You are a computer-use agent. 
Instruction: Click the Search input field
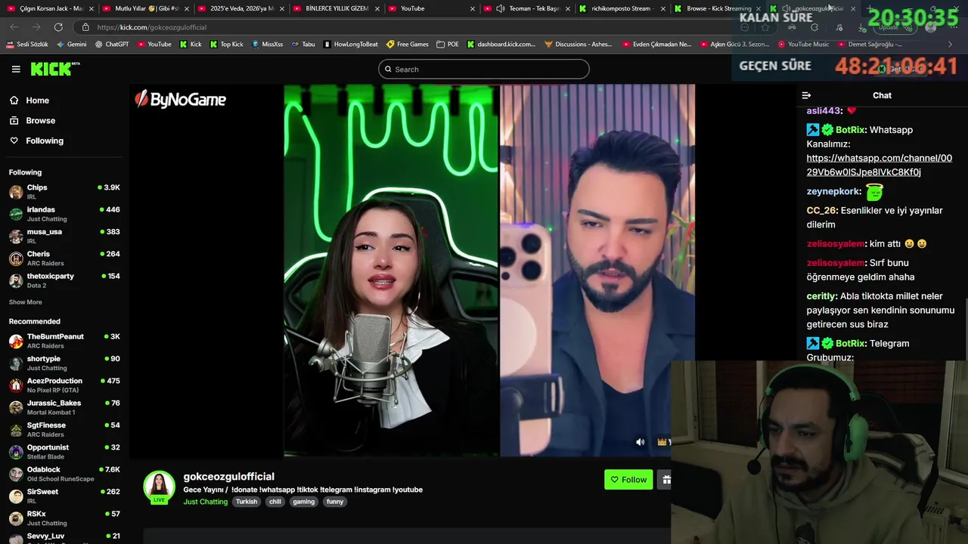[484, 70]
